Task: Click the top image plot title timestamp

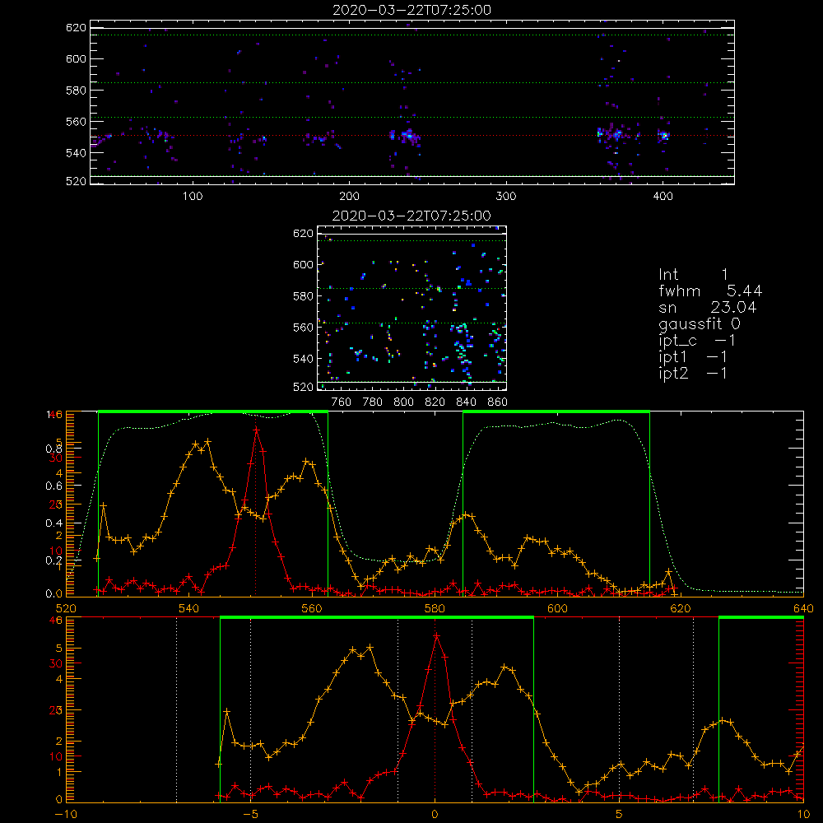Action: pos(412,10)
